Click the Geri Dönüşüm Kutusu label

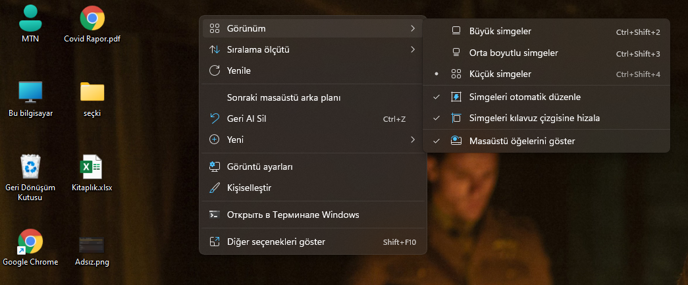(30, 192)
